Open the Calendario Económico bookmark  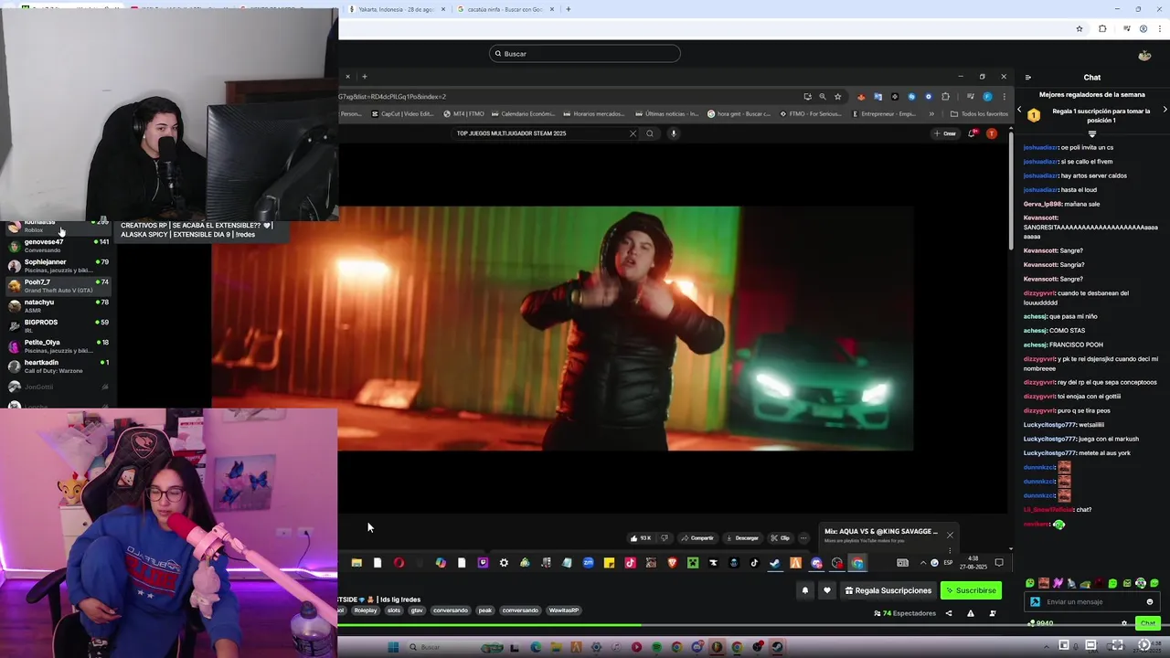(x=523, y=114)
